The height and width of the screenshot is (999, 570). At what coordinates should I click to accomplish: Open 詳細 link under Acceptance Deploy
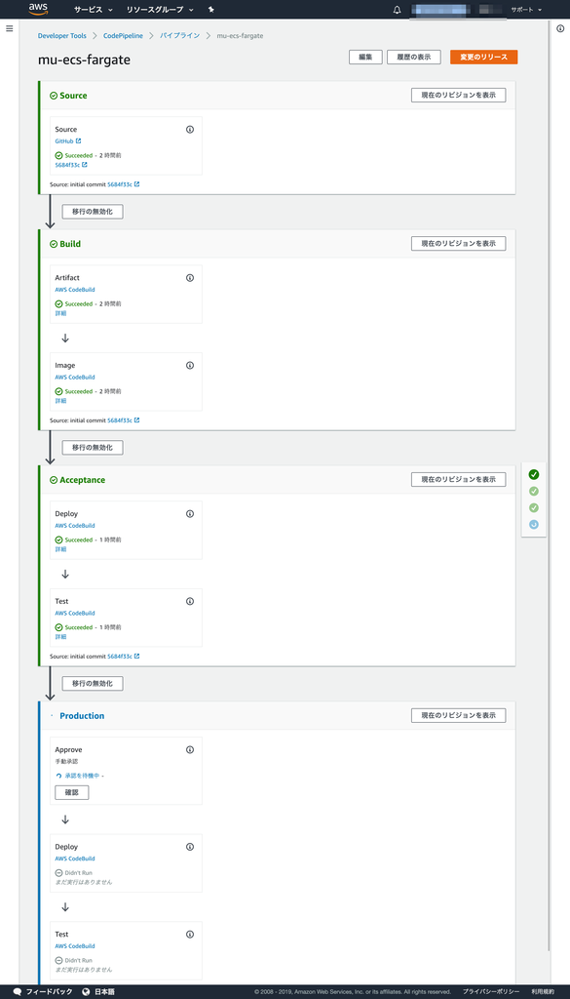(x=60, y=548)
